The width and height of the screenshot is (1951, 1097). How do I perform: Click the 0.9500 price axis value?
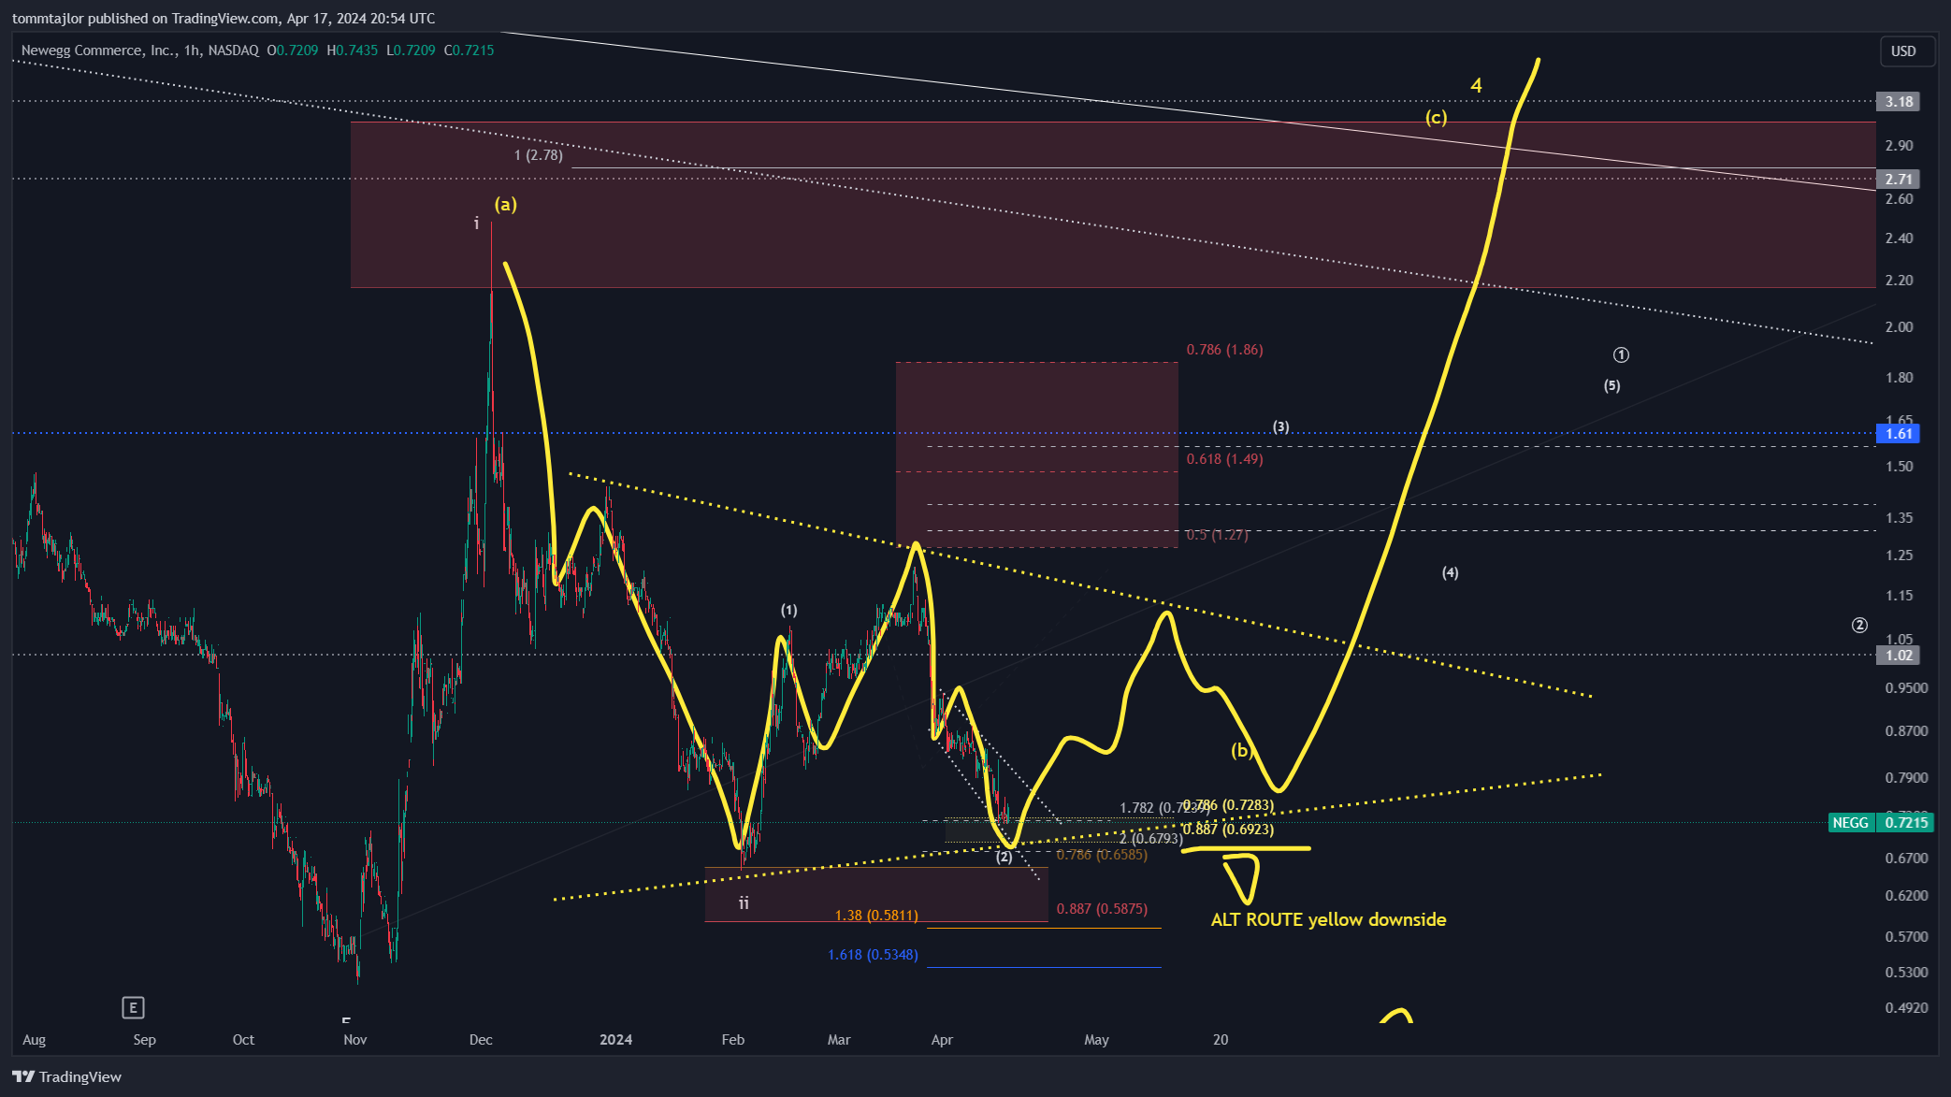click(1906, 687)
